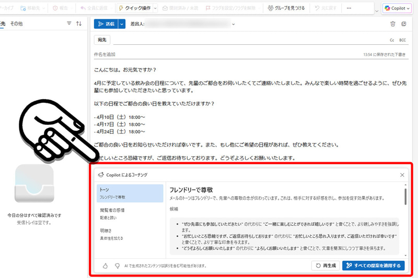The width and height of the screenshot is (418, 278).
Task: Select the 閲覧者の感情 coaching category
Action: (130, 214)
